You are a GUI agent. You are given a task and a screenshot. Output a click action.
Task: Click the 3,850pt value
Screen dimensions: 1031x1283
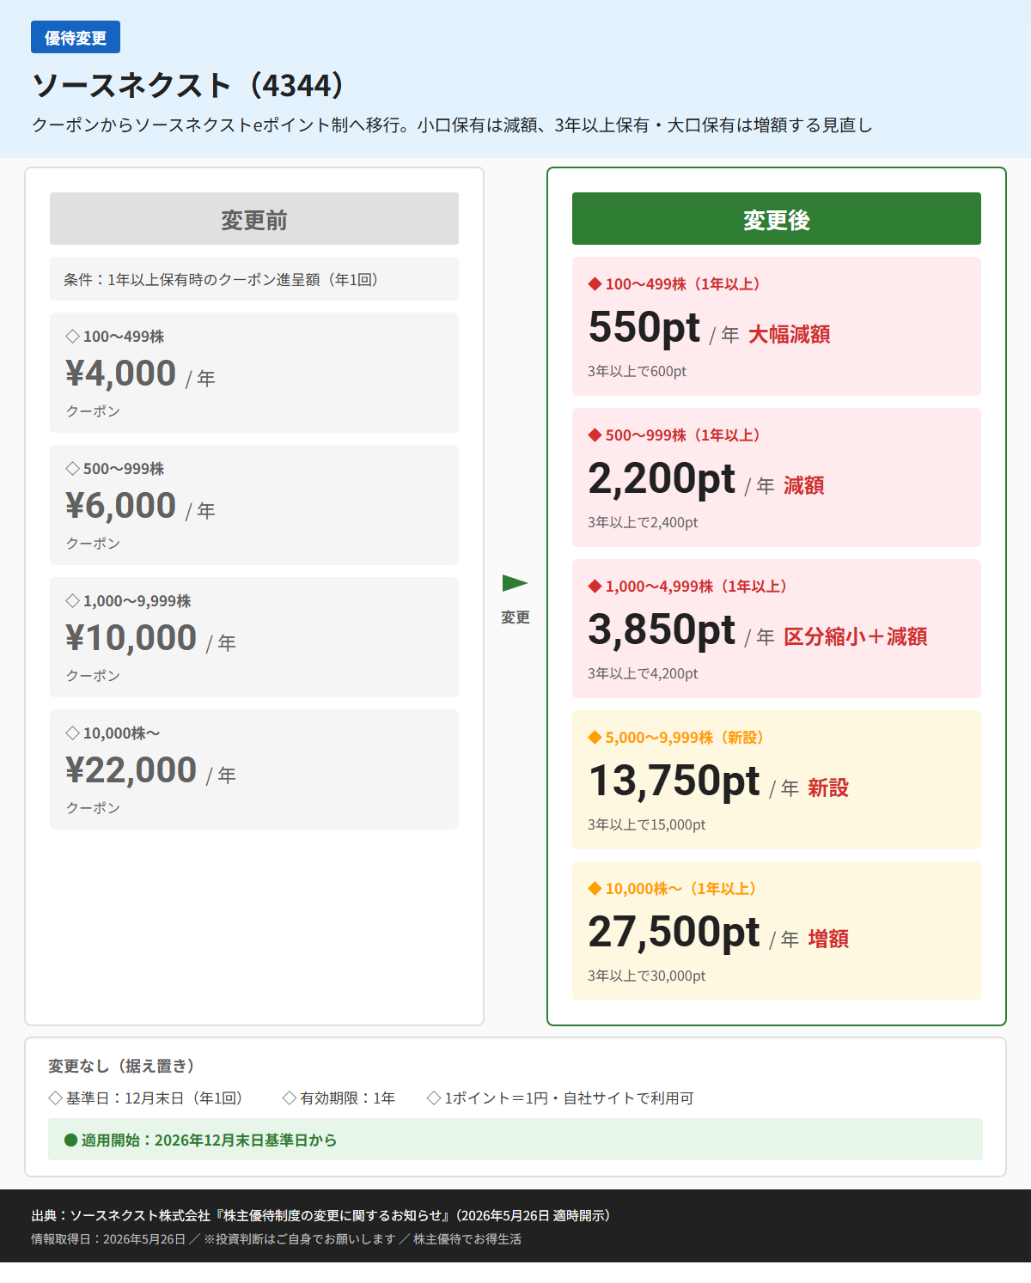pos(662,630)
